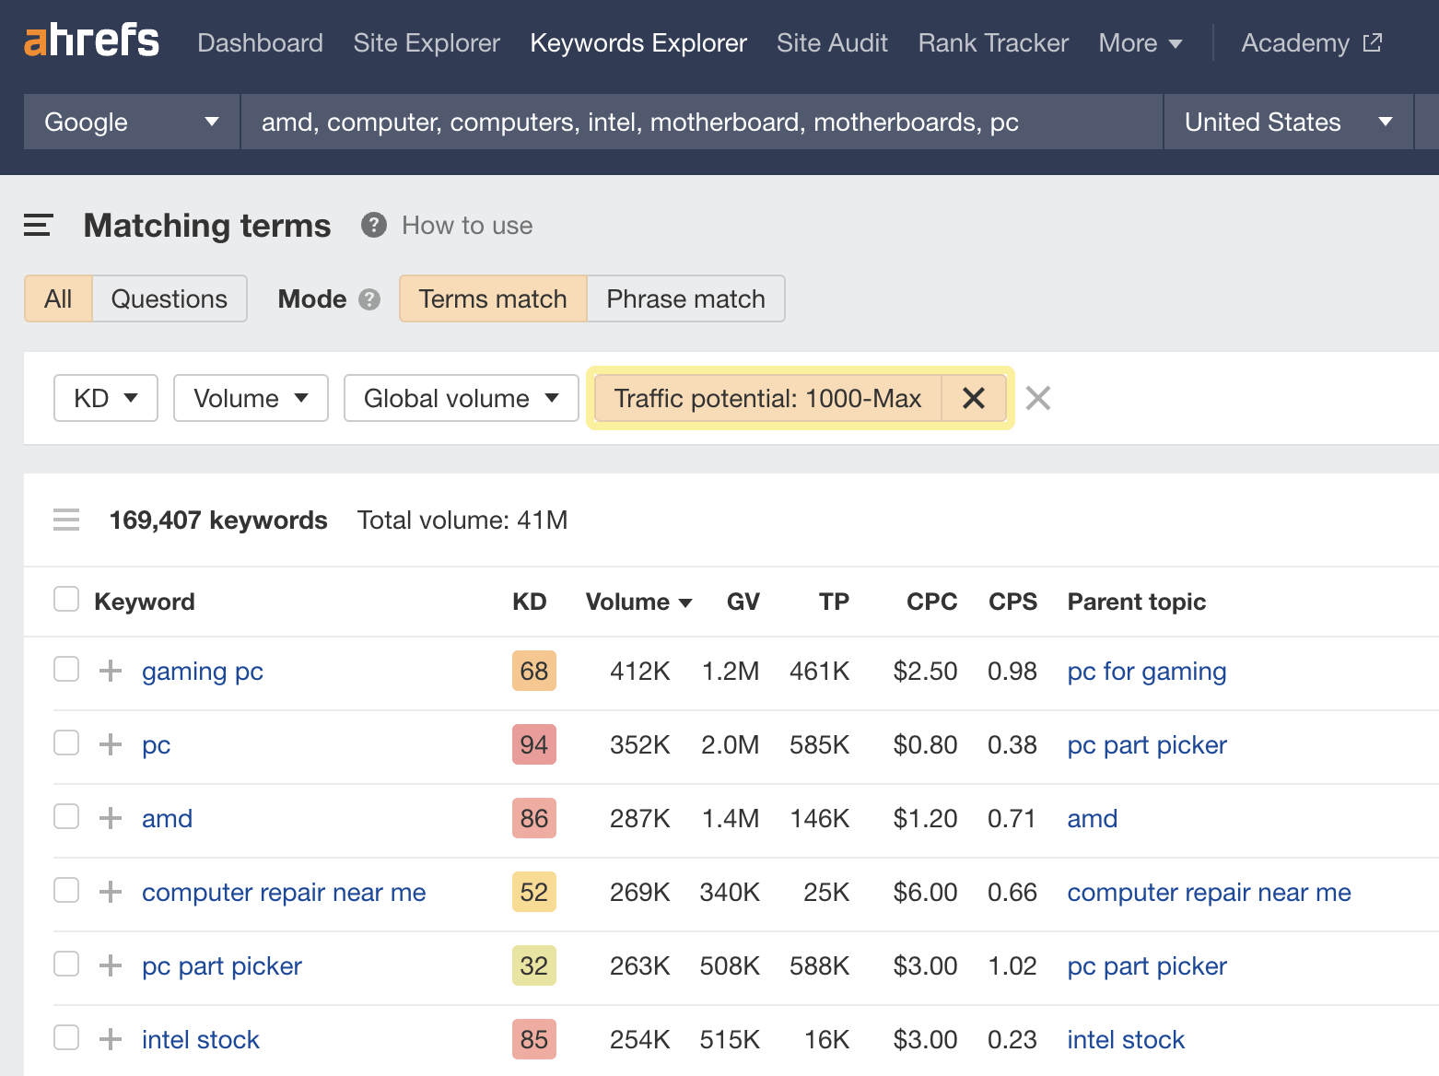1439x1076 pixels.
Task: Navigate to Site Explorer
Action: (x=426, y=42)
